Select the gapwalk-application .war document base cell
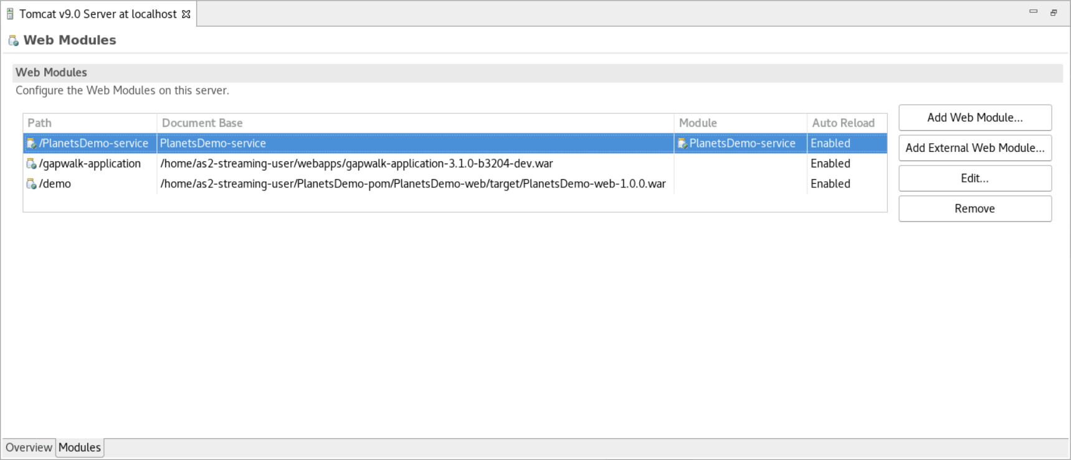1071x460 pixels. point(356,164)
